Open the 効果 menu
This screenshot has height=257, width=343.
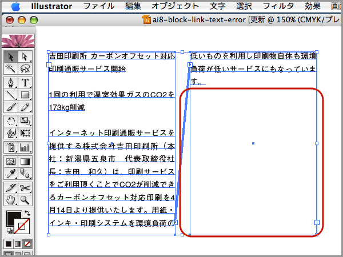click(x=313, y=6)
